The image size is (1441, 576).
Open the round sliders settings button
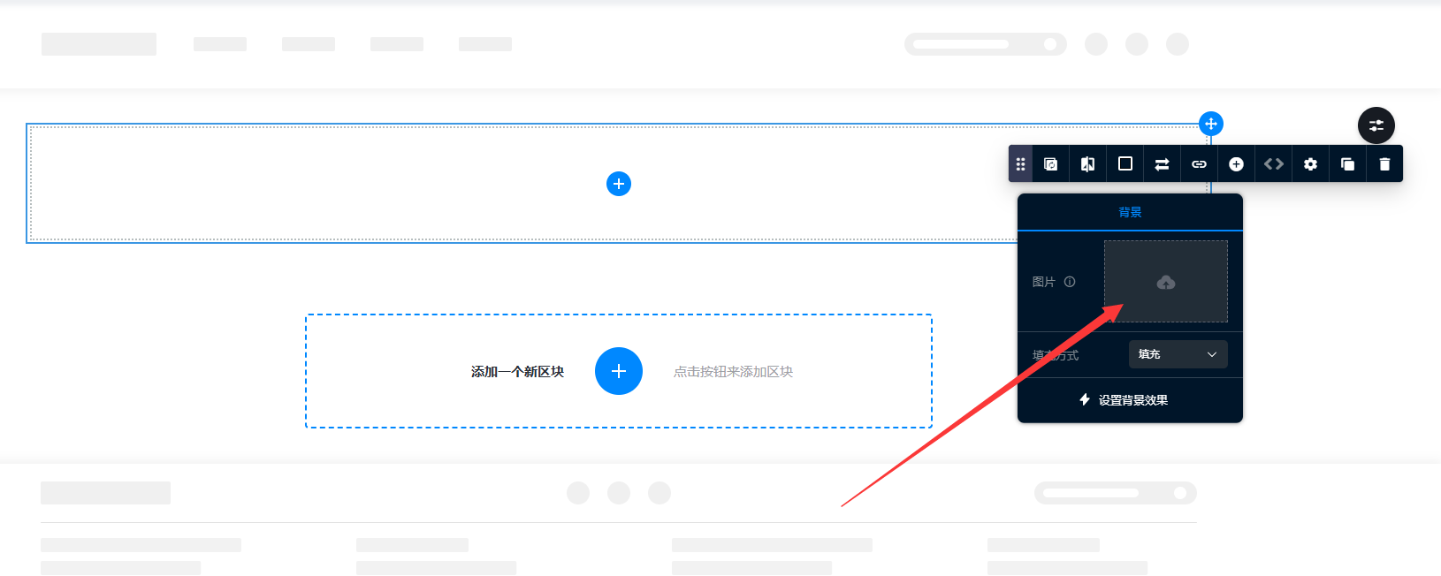1376,125
